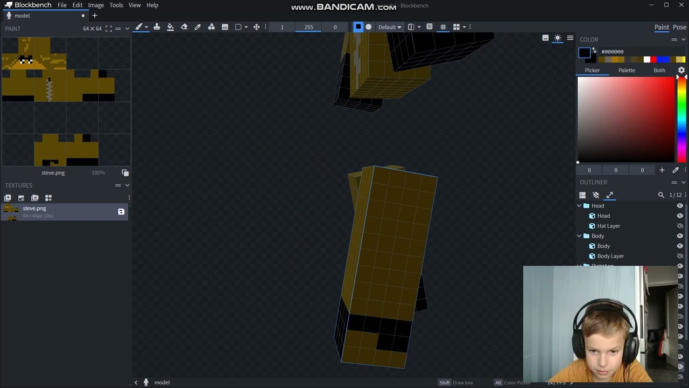
Task: Select the Color Picker eyedropper tool
Action: [198, 27]
